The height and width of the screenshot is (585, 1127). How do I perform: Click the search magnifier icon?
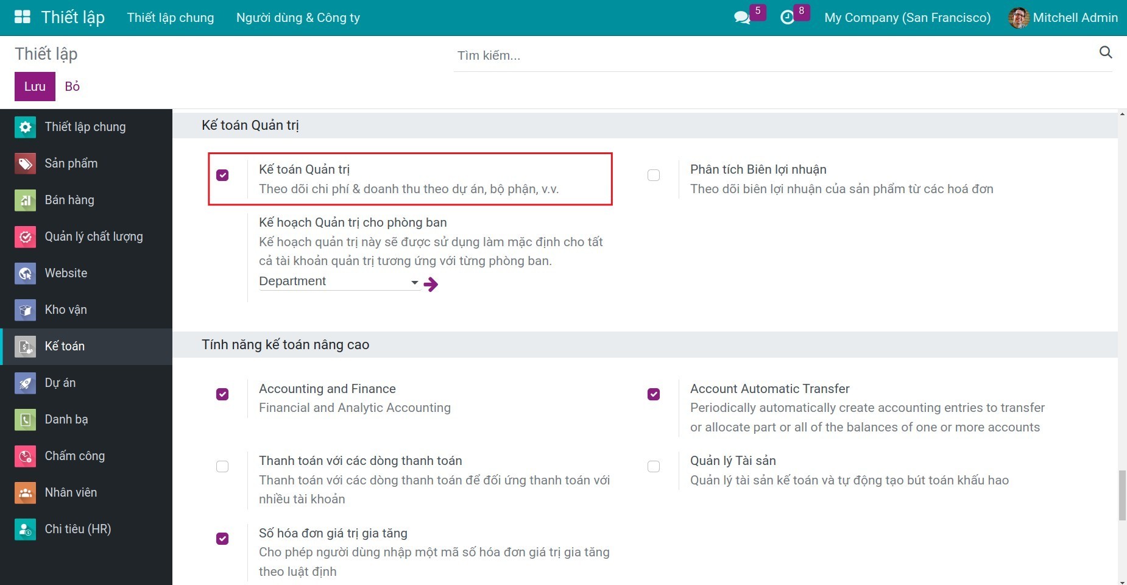point(1105,53)
